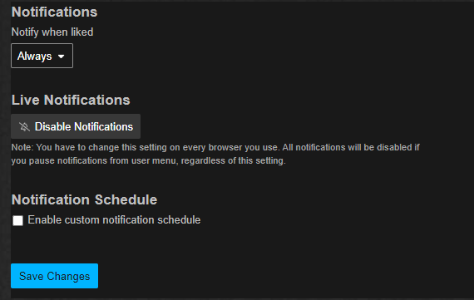
Task: Click the word 'Disable' on the notifications button
Action: [52, 126]
